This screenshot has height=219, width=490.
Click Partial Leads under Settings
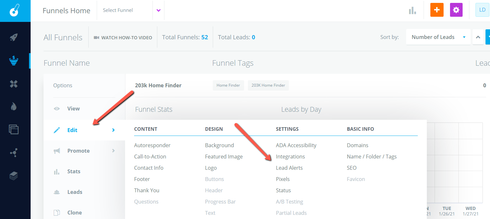point(291,213)
